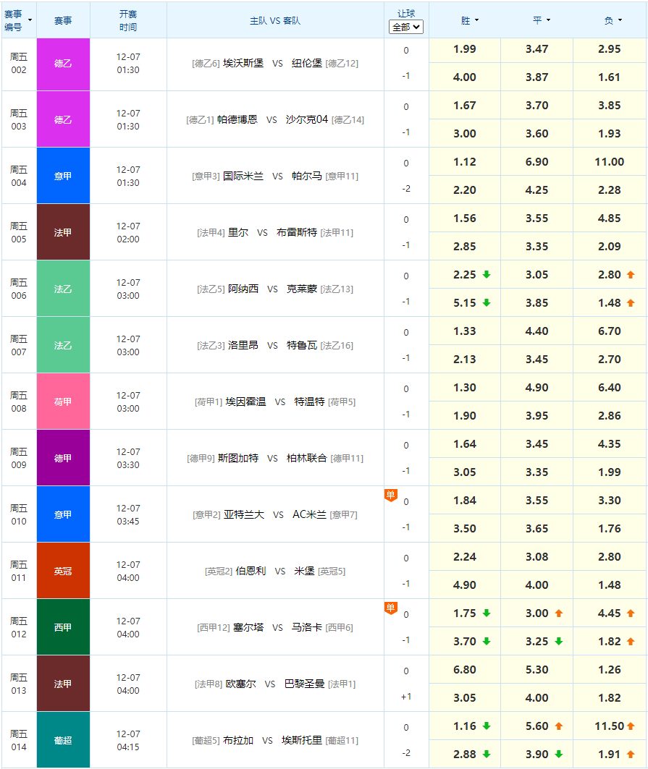Click the 英冠 league tag for match 011
Image resolution: width=648 pixels, height=769 pixels.
click(x=63, y=570)
